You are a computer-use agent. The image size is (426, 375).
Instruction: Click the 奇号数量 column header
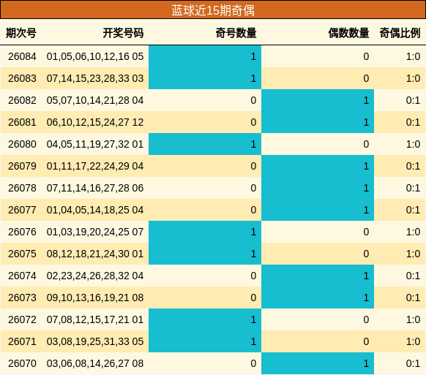(236, 33)
